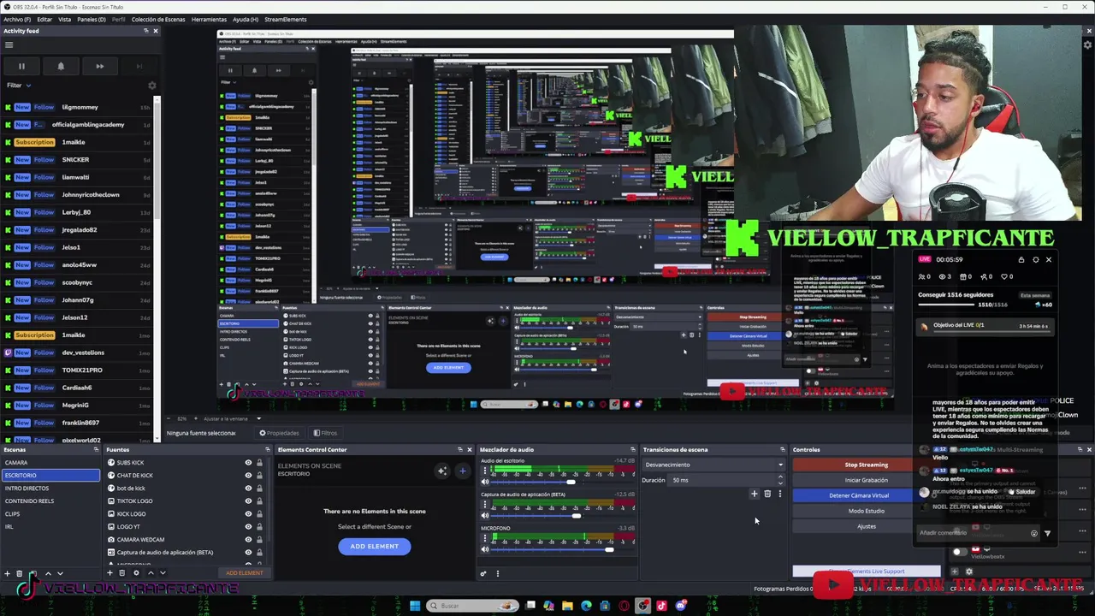Toggle KICK LOGO source visibility
Viewport: 1095px width, 616px height.
248,514
